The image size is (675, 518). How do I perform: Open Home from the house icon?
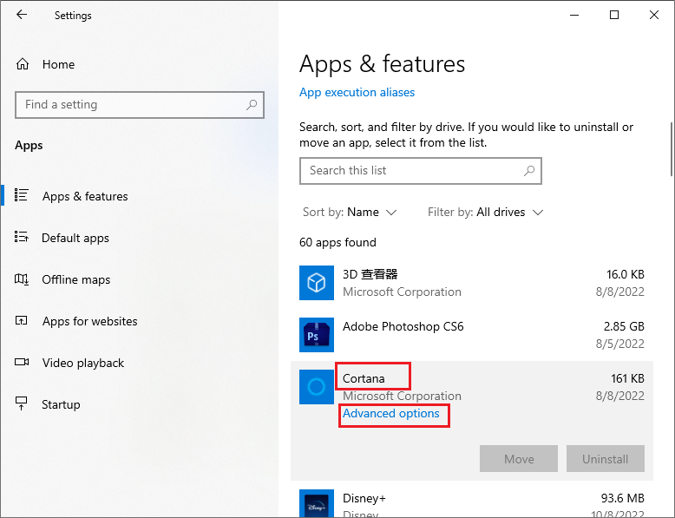23,64
